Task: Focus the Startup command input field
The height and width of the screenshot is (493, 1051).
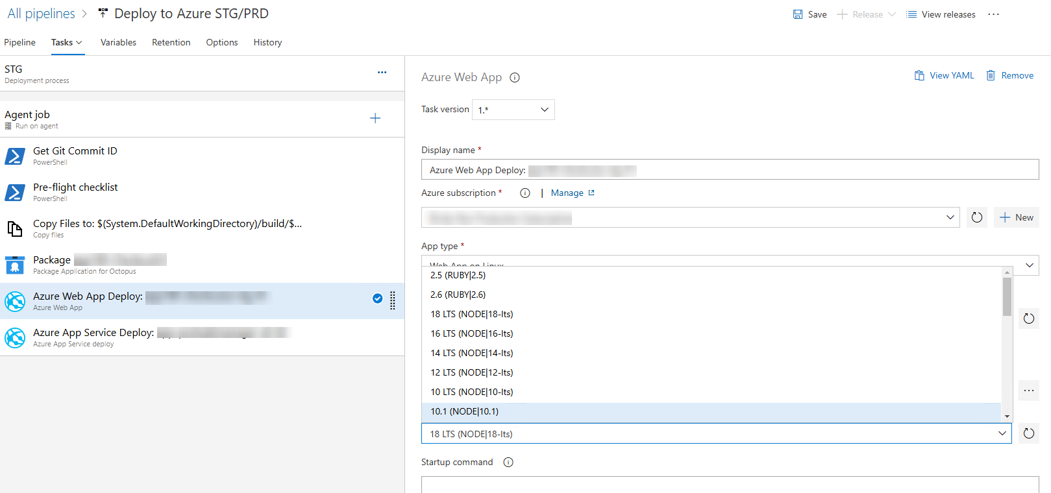Action: tap(730, 485)
